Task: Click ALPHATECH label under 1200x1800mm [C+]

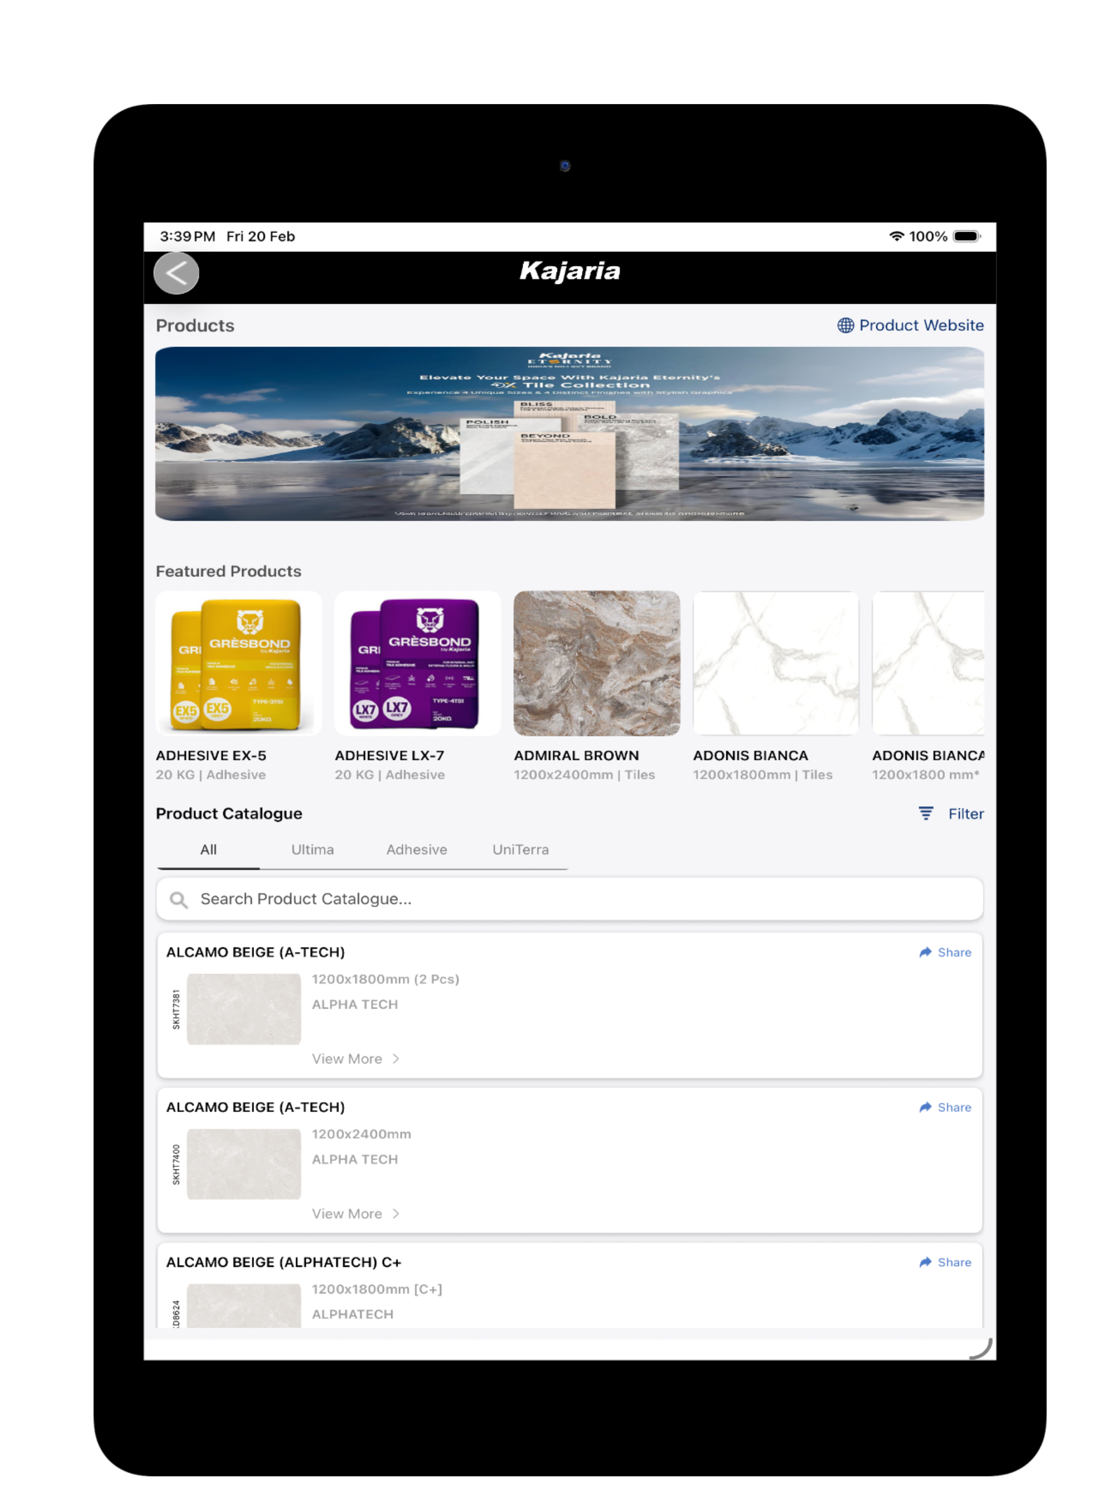Action: pos(353,1314)
